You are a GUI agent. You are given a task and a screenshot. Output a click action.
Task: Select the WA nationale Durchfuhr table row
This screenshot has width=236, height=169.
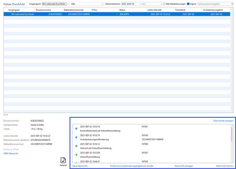[x=117, y=14]
